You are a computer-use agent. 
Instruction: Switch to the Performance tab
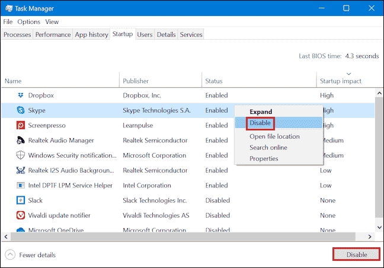coord(53,34)
